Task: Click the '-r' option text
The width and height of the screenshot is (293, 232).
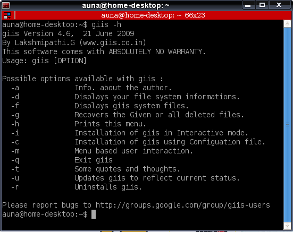Action: click(x=15, y=187)
